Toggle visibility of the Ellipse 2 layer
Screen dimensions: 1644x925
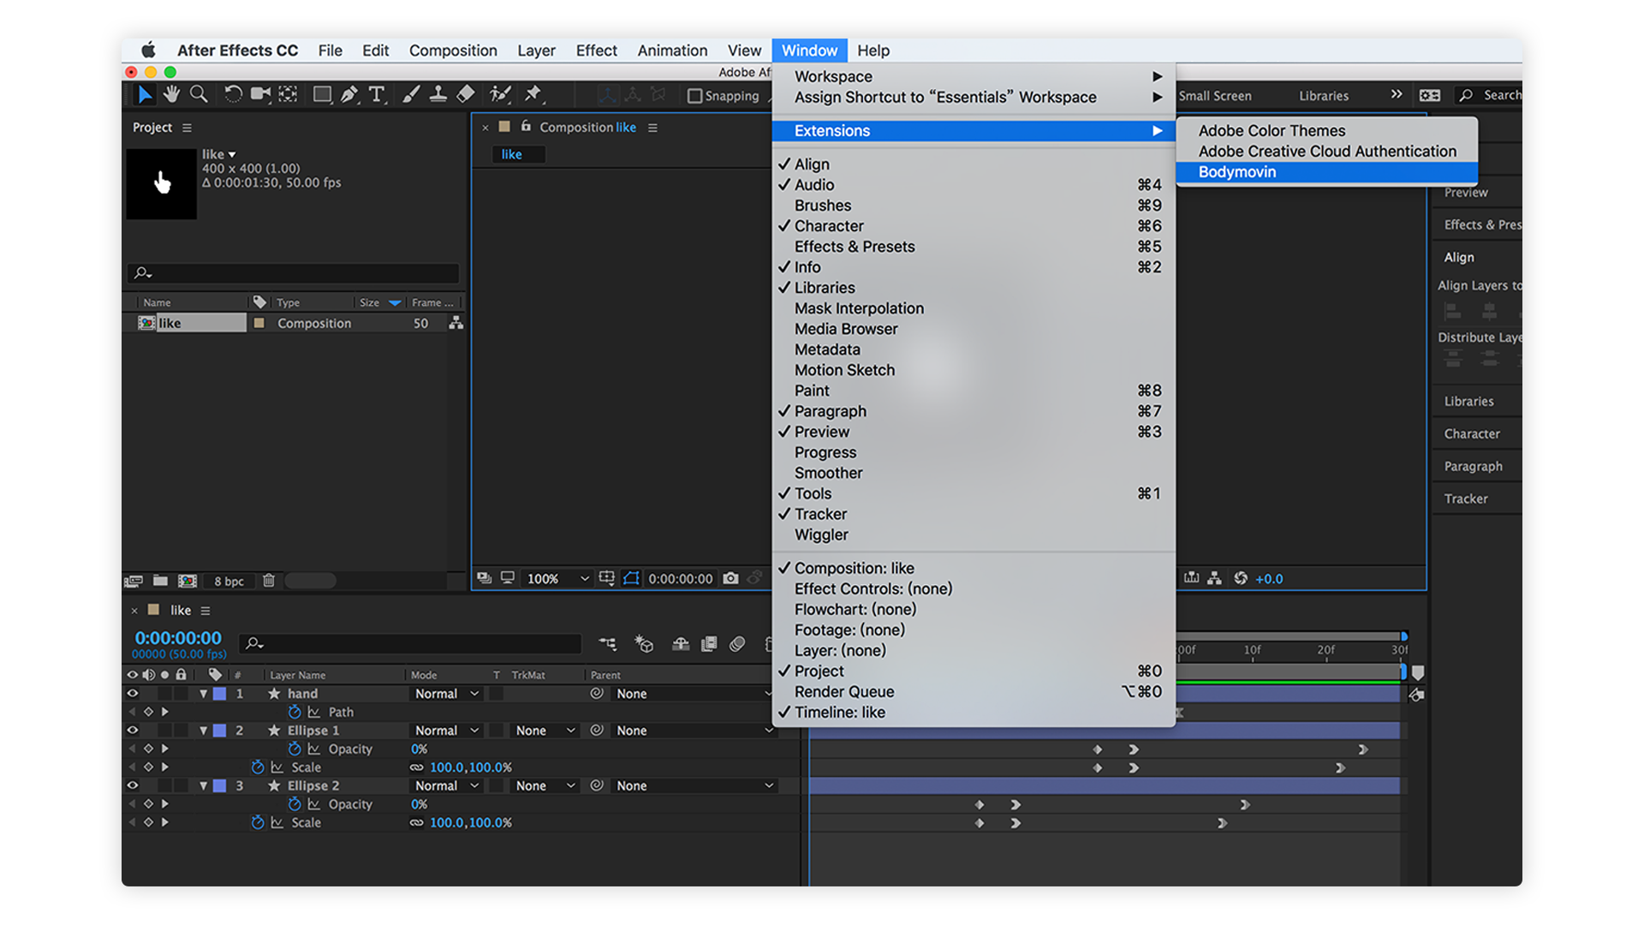click(133, 785)
